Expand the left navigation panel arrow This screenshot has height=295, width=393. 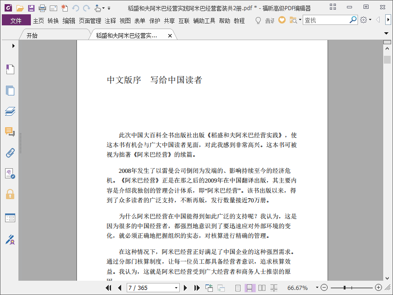[13, 46]
